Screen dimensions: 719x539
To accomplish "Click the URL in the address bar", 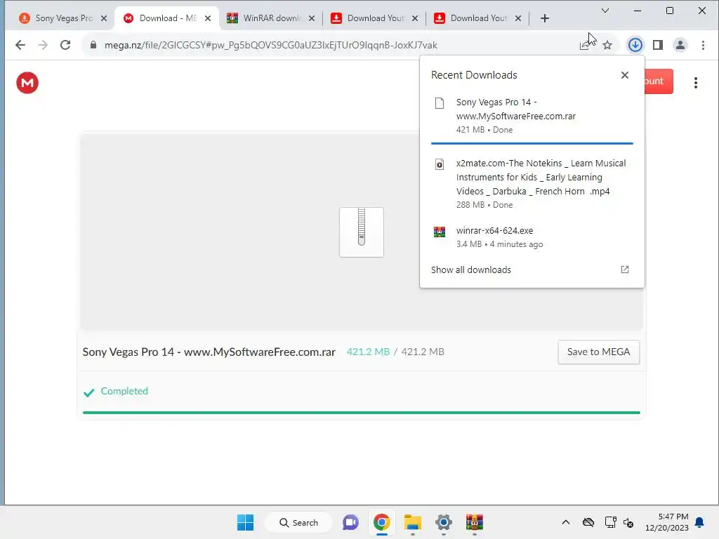I will tap(270, 45).
